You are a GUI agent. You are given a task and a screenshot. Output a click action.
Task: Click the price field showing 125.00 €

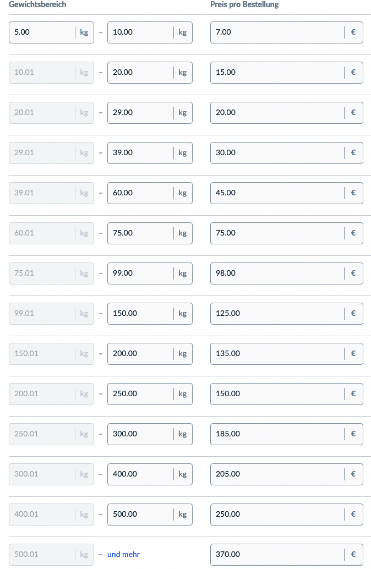click(x=277, y=313)
